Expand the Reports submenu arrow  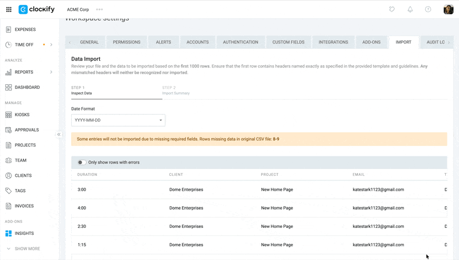pos(51,72)
